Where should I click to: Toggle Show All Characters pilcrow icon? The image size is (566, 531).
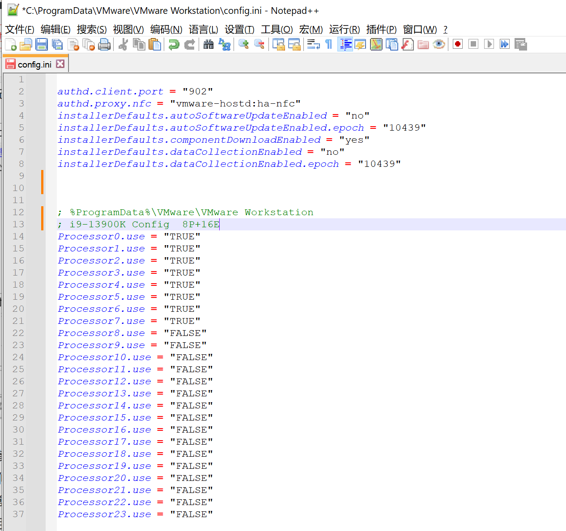click(x=329, y=44)
